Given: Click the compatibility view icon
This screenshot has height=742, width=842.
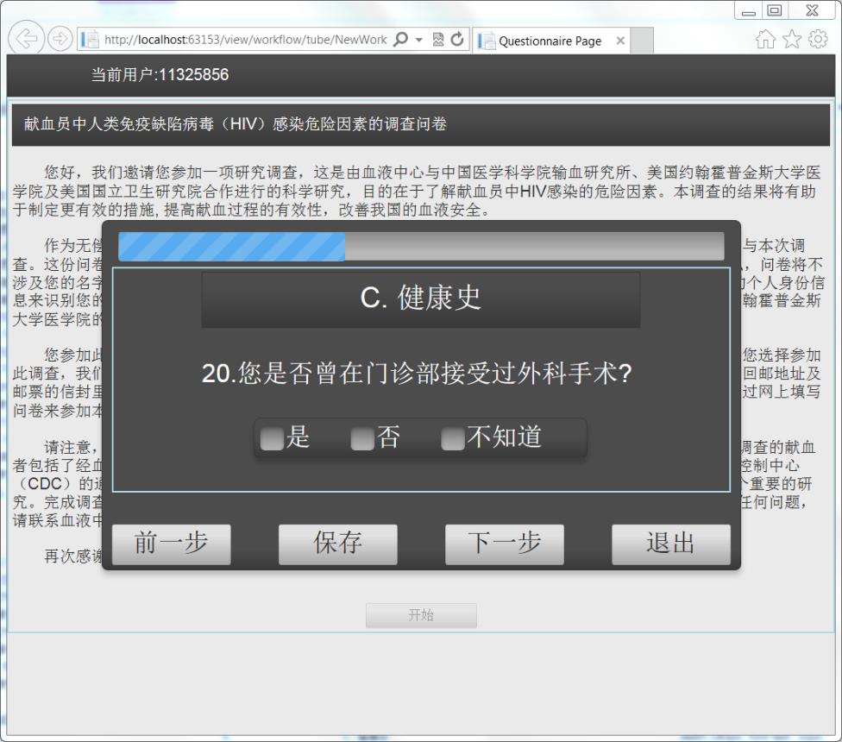Looking at the screenshot, I should click(438, 39).
